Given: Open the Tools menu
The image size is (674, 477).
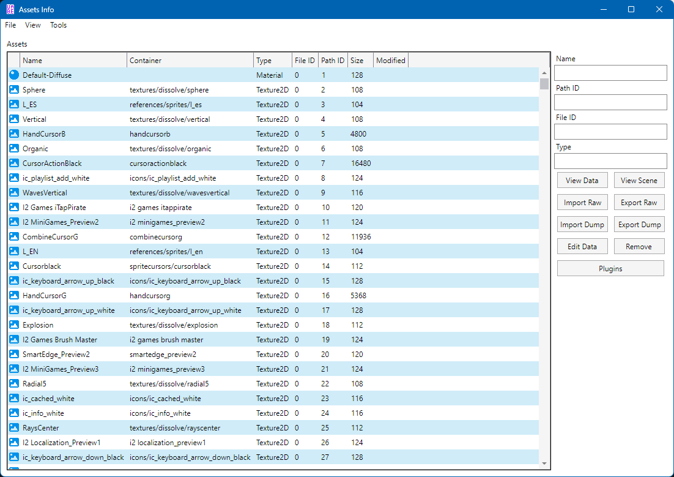Looking at the screenshot, I should [59, 25].
